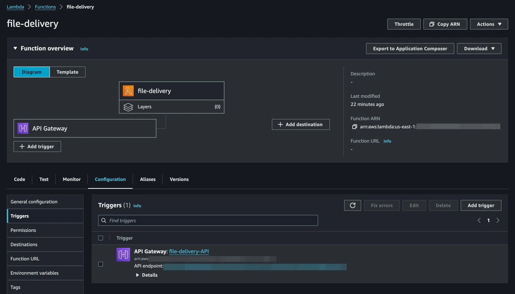Switch to the Test tab

[x=44, y=179]
